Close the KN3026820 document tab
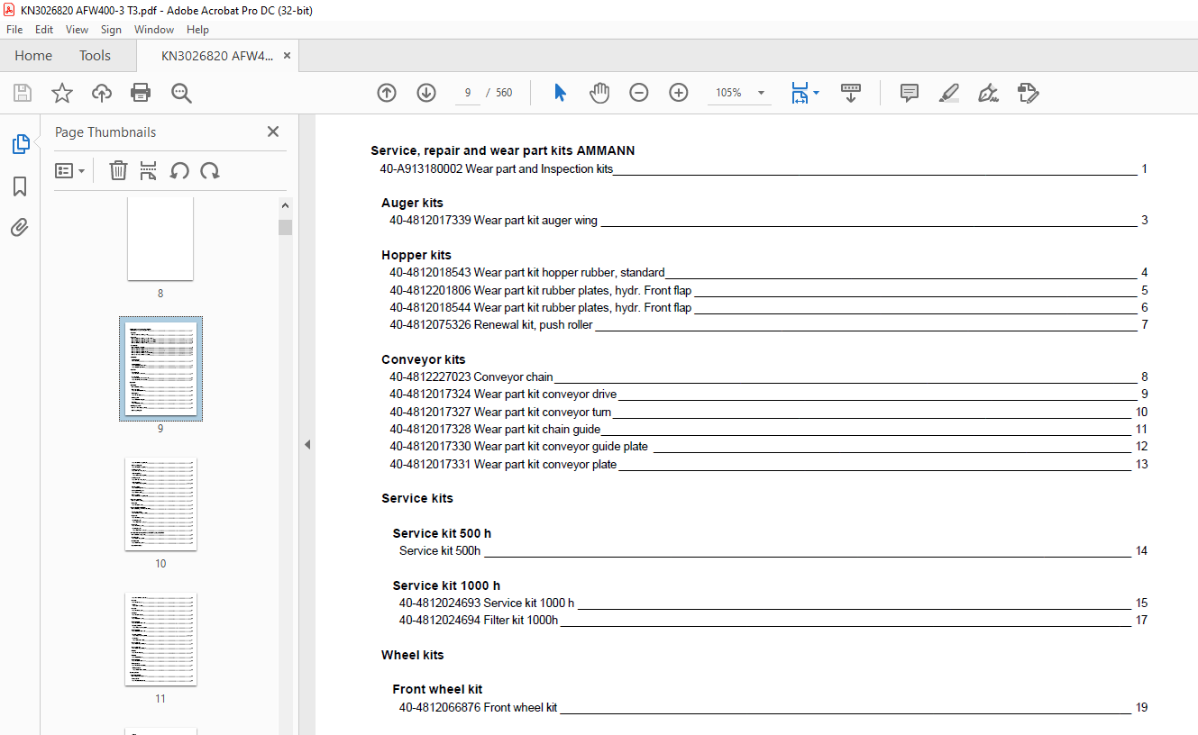The image size is (1198, 735). click(287, 56)
